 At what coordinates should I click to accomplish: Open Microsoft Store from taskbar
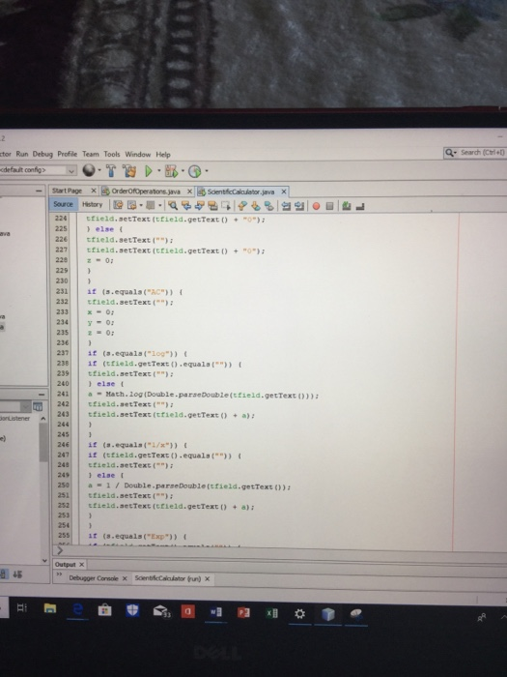(104, 609)
